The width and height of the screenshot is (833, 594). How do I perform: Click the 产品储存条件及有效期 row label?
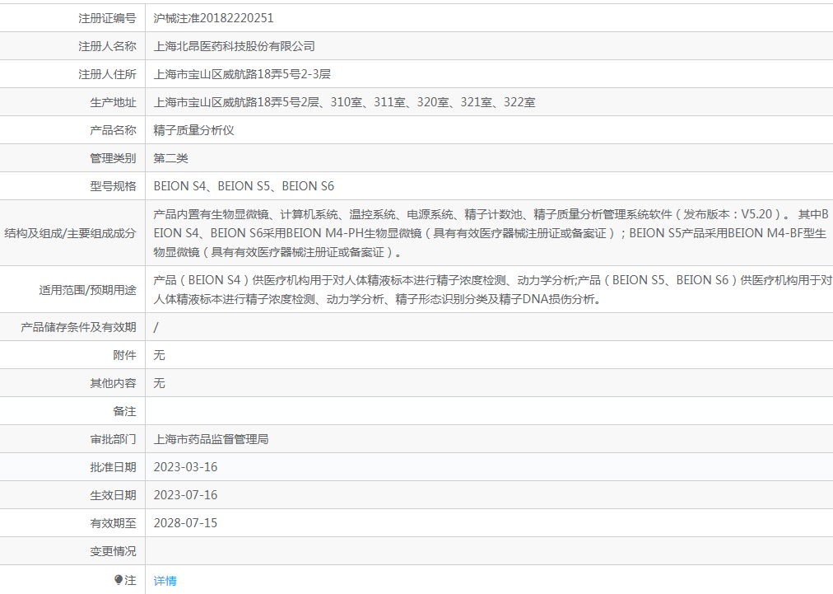coord(78,327)
